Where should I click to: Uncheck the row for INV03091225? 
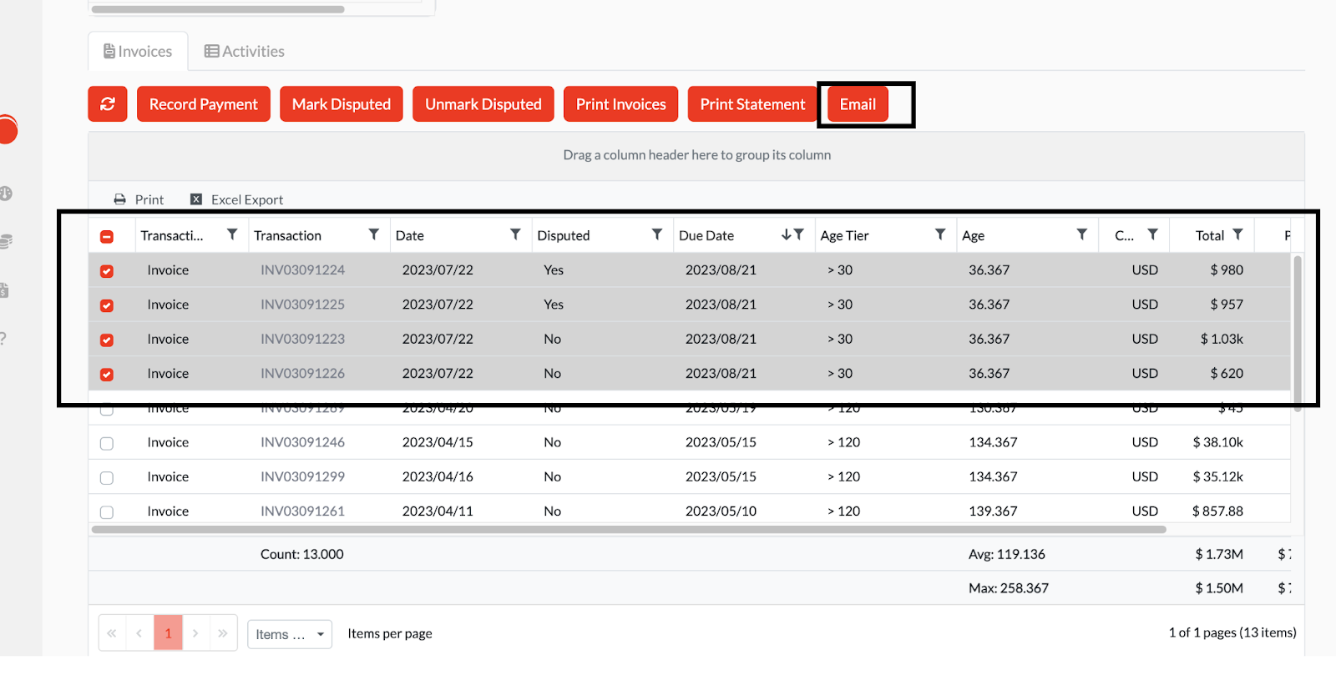coord(107,305)
